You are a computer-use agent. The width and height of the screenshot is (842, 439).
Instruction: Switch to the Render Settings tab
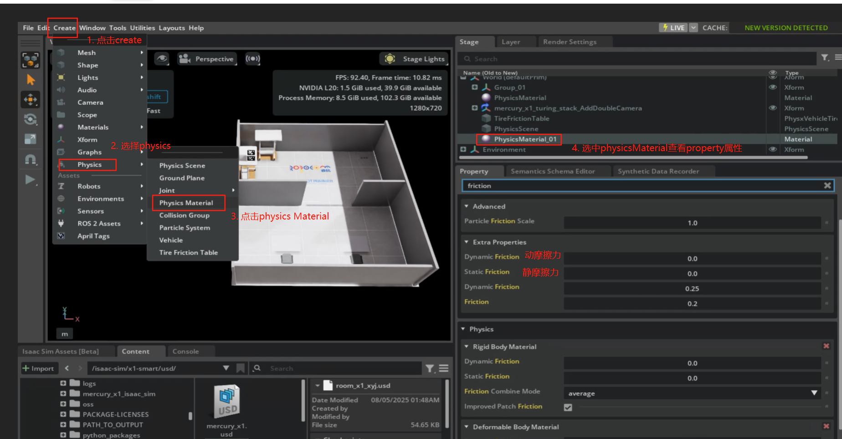tap(570, 42)
